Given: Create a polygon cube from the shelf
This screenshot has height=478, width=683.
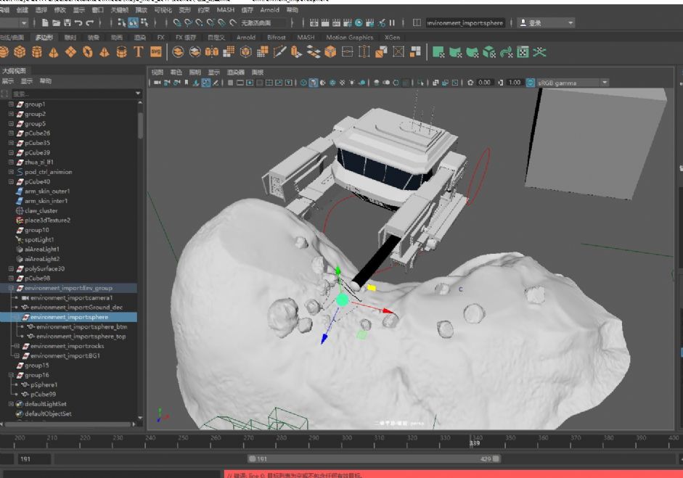Looking at the screenshot, I should (20, 52).
